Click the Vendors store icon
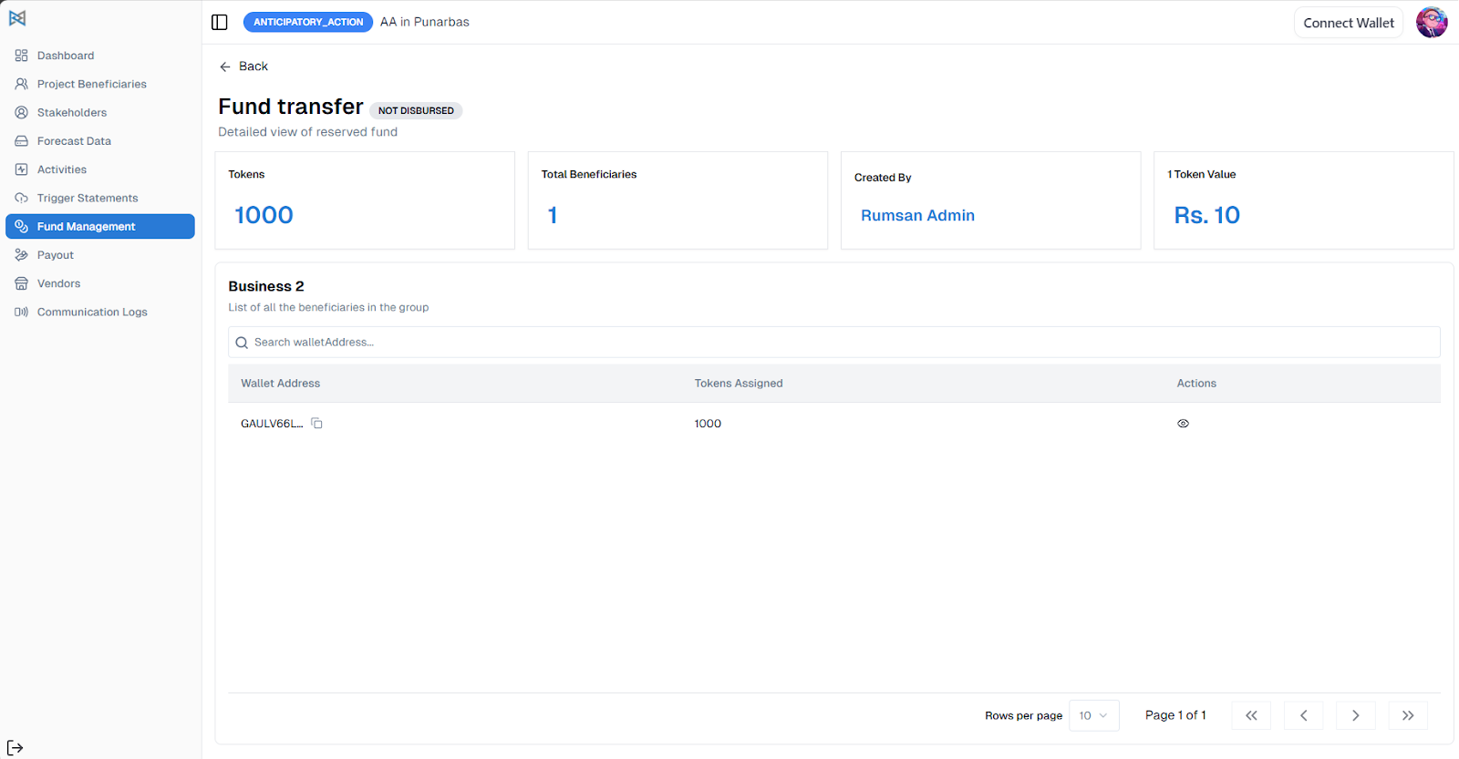Screen dimensions: 1459x759 (x=21, y=283)
